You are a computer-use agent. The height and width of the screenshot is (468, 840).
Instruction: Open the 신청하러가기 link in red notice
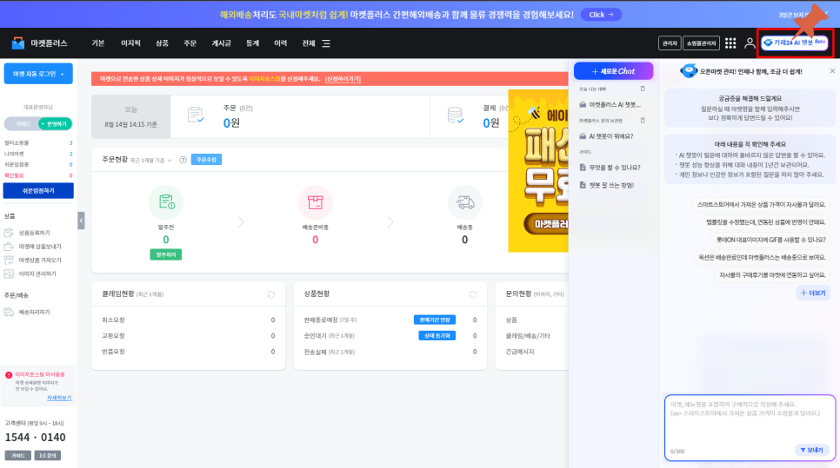(x=343, y=79)
